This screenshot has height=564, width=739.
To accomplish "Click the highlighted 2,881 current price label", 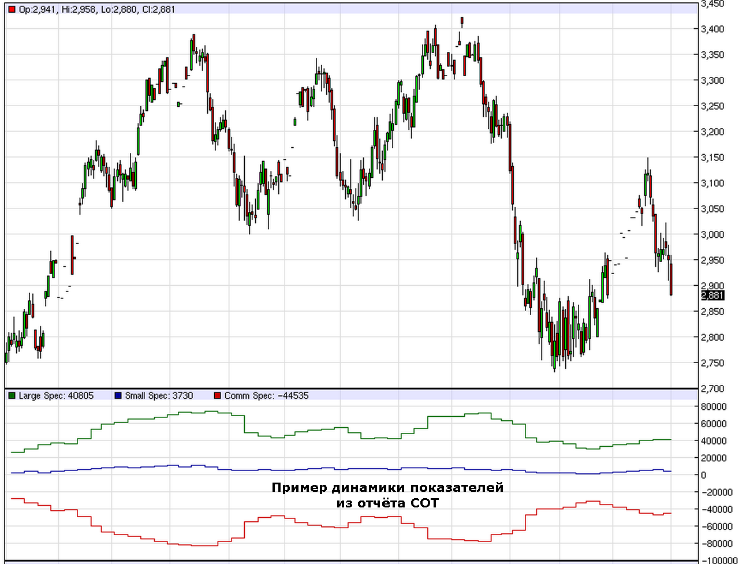I will tap(712, 296).
